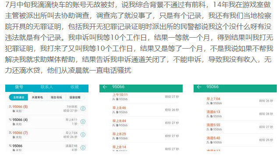Open the first call log screenshot thumbnail
The image size is (279, 159).
47,118
